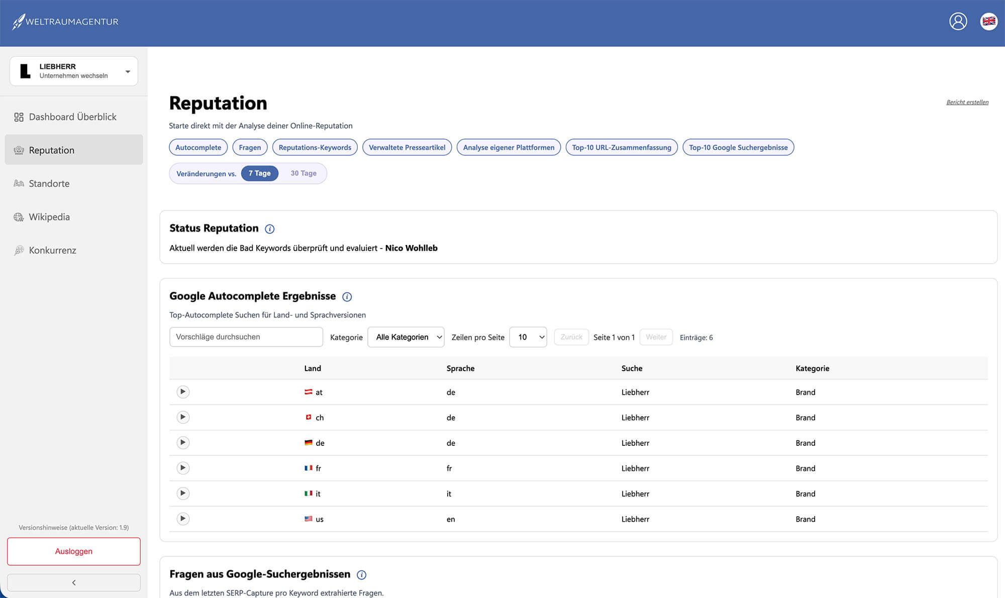Expand the ch row details
1005x598 pixels.
(x=183, y=417)
